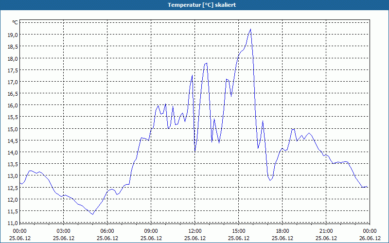Choose the 11,0 y-axis label
389x243 pixels.
click(x=13, y=223)
